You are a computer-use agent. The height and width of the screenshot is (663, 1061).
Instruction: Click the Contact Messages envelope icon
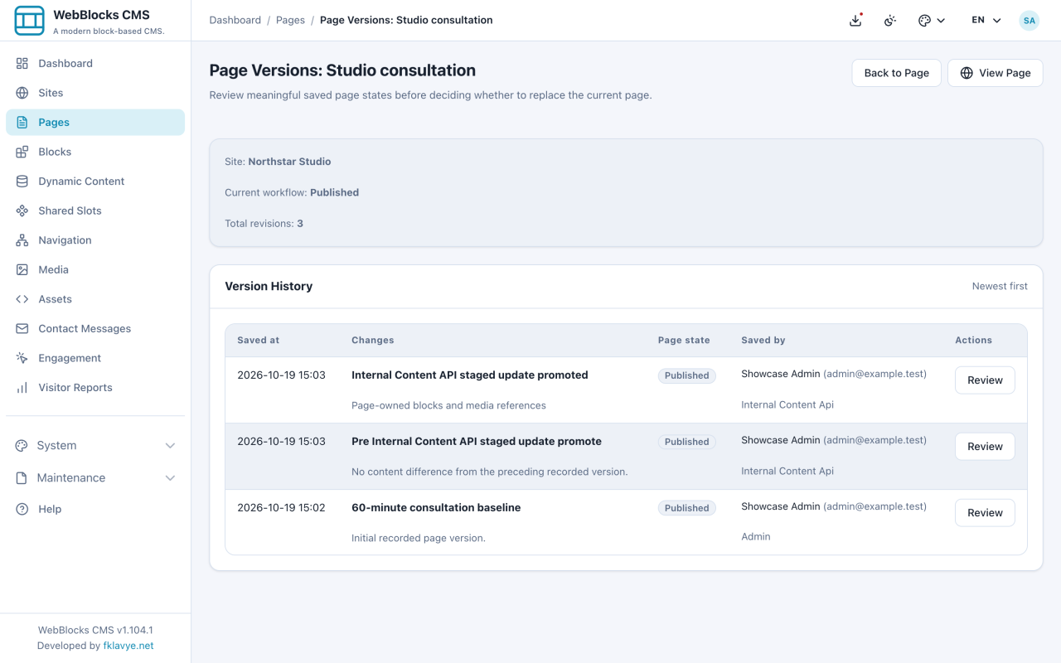pos(22,329)
